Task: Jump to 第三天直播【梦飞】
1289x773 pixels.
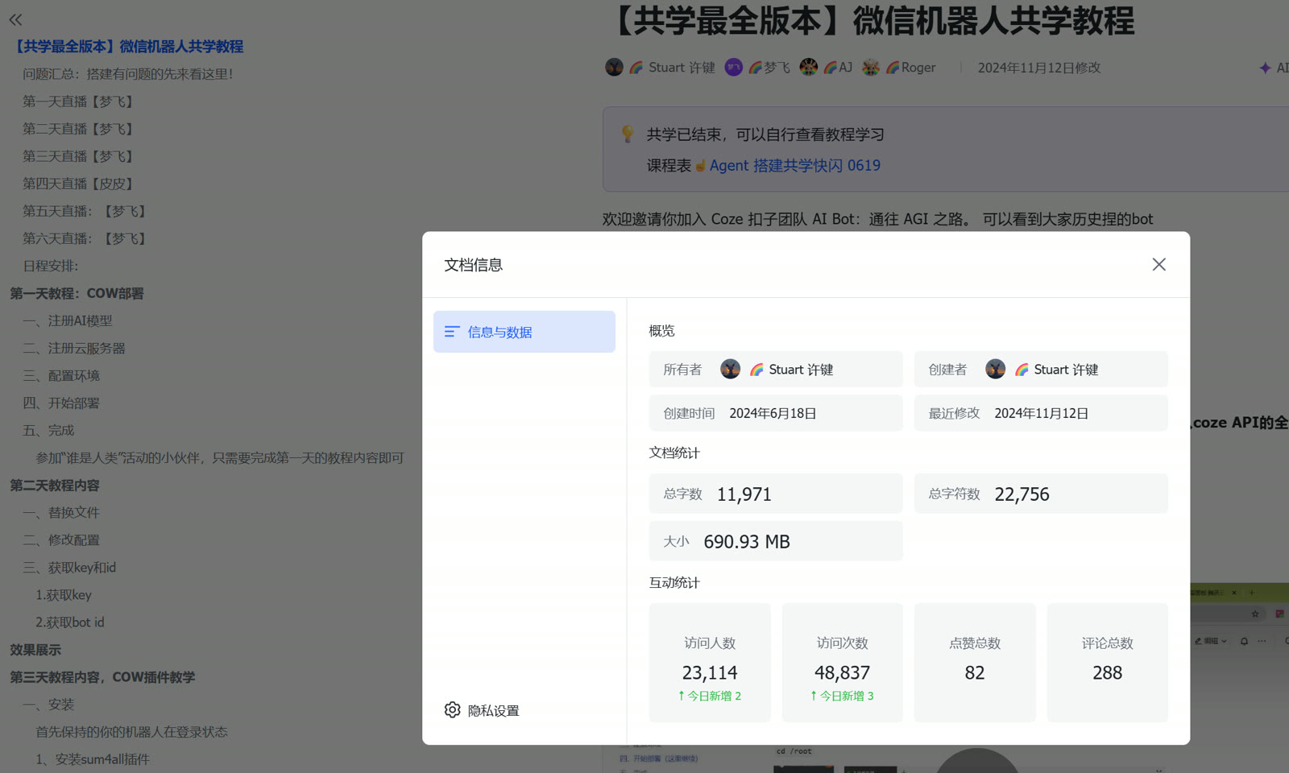Action: tap(78, 156)
